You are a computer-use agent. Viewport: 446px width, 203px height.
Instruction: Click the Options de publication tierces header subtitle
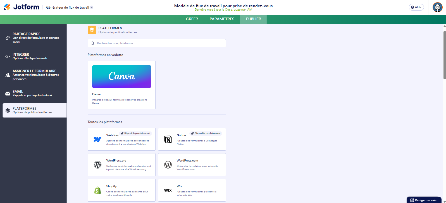click(x=118, y=32)
